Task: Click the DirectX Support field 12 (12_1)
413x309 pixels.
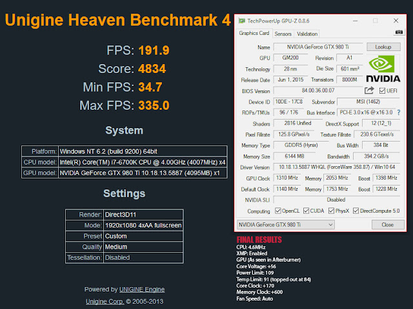Action: pyautogui.click(x=381, y=123)
